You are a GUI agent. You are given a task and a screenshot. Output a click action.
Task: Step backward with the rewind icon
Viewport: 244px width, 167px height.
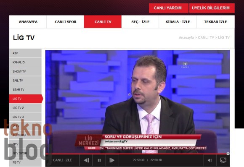86,160
